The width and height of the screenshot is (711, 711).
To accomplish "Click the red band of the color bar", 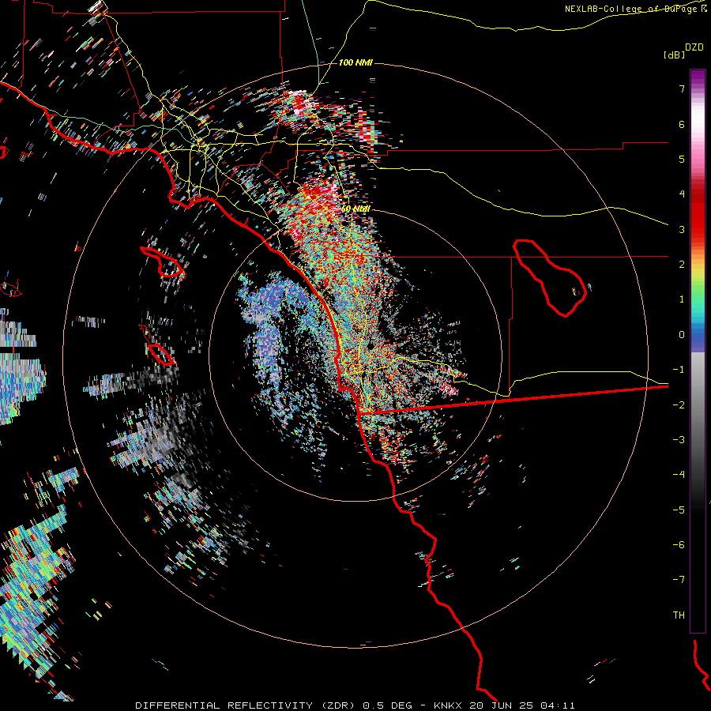I will pyautogui.click(x=698, y=213).
